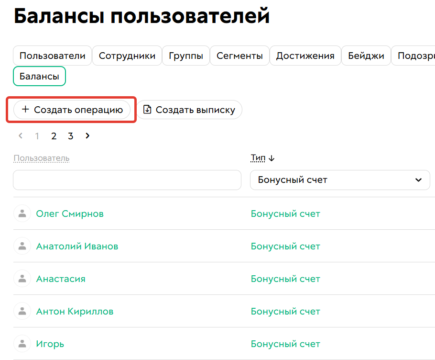Switch to the Достижения tab
This screenshot has height=360, width=435.
pyautogui.click(x=305, y=56)
